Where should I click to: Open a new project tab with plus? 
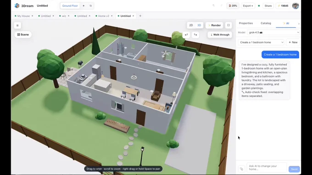[x=140, y=16]
